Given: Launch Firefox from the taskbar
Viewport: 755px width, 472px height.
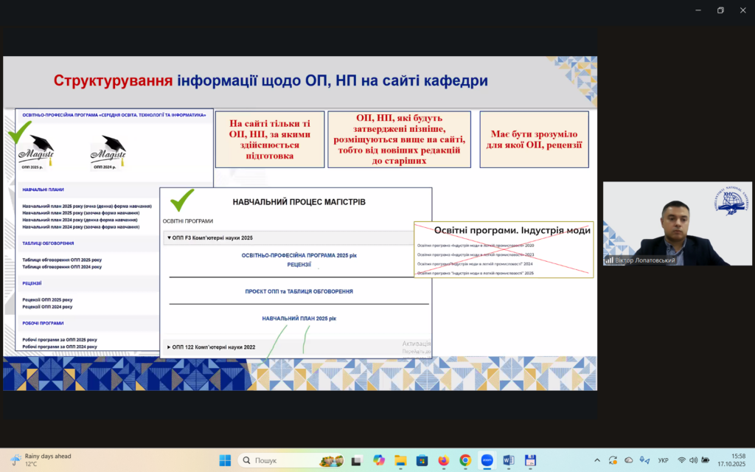Looking at the screenshot, I should click(x=443, y=460).
